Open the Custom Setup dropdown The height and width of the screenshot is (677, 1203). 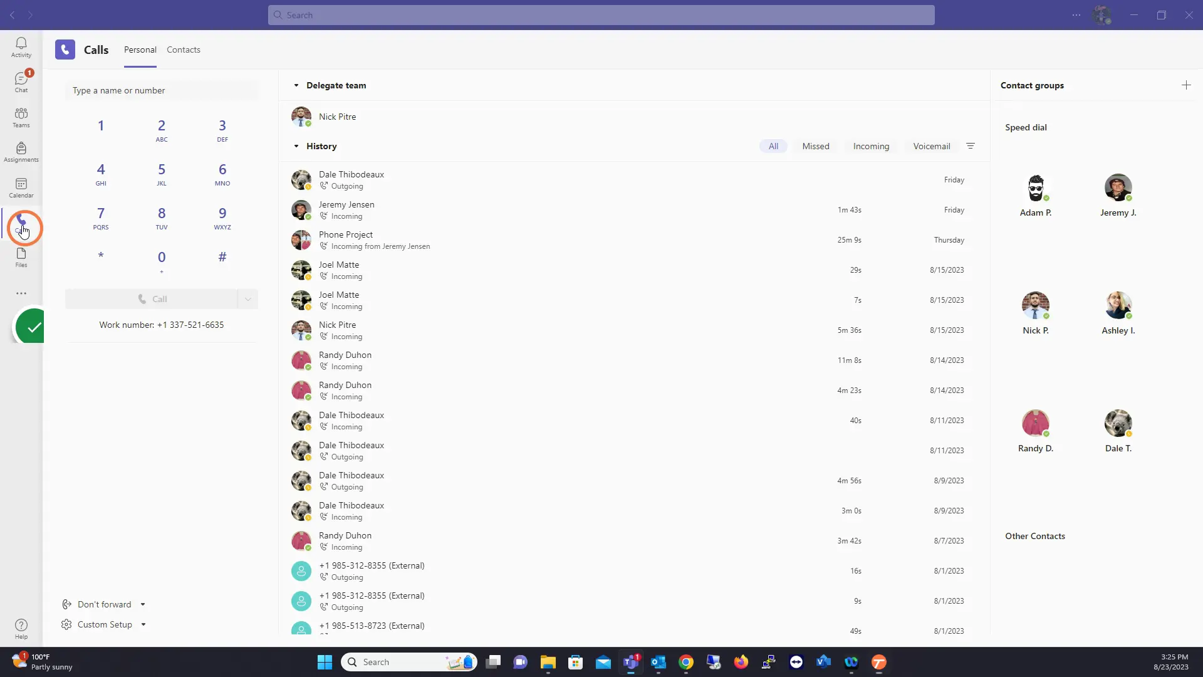click(x=103, y=624)
